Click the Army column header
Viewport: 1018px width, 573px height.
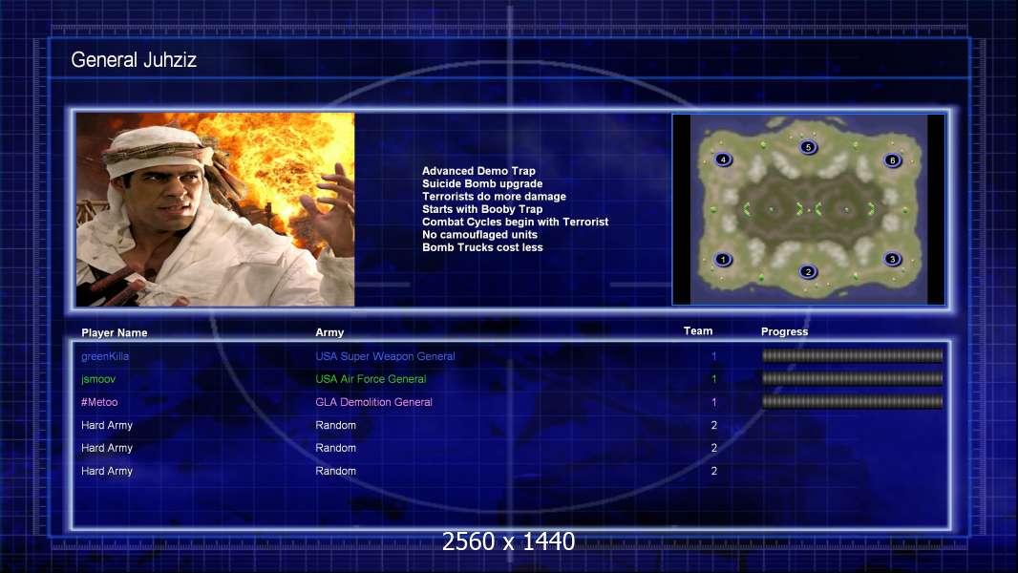coord(329,332)
